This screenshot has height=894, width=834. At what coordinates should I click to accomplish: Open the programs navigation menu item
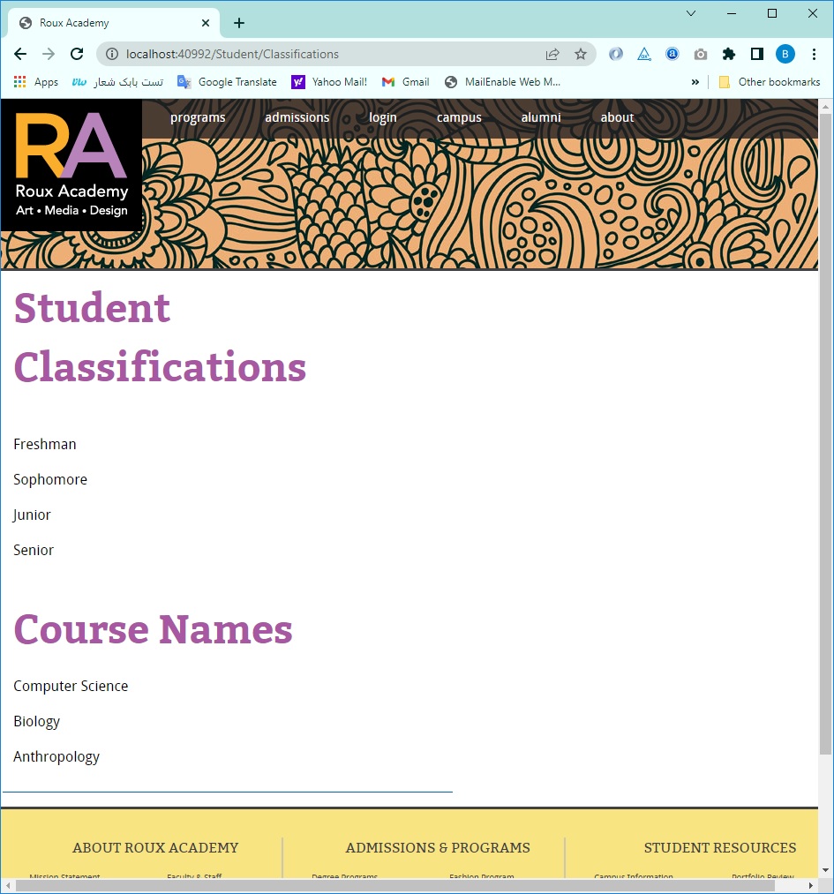(x=198, y=117)
